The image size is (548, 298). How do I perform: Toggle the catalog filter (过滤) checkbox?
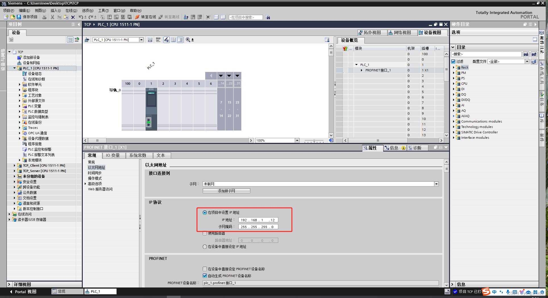pos(453,61)
